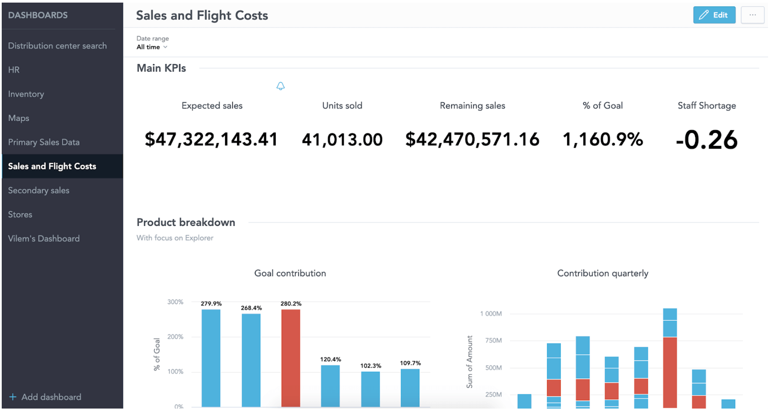Switch to the Maps dashboard
Viewport: 775px width, 412px height.
(x=19, y=118)
